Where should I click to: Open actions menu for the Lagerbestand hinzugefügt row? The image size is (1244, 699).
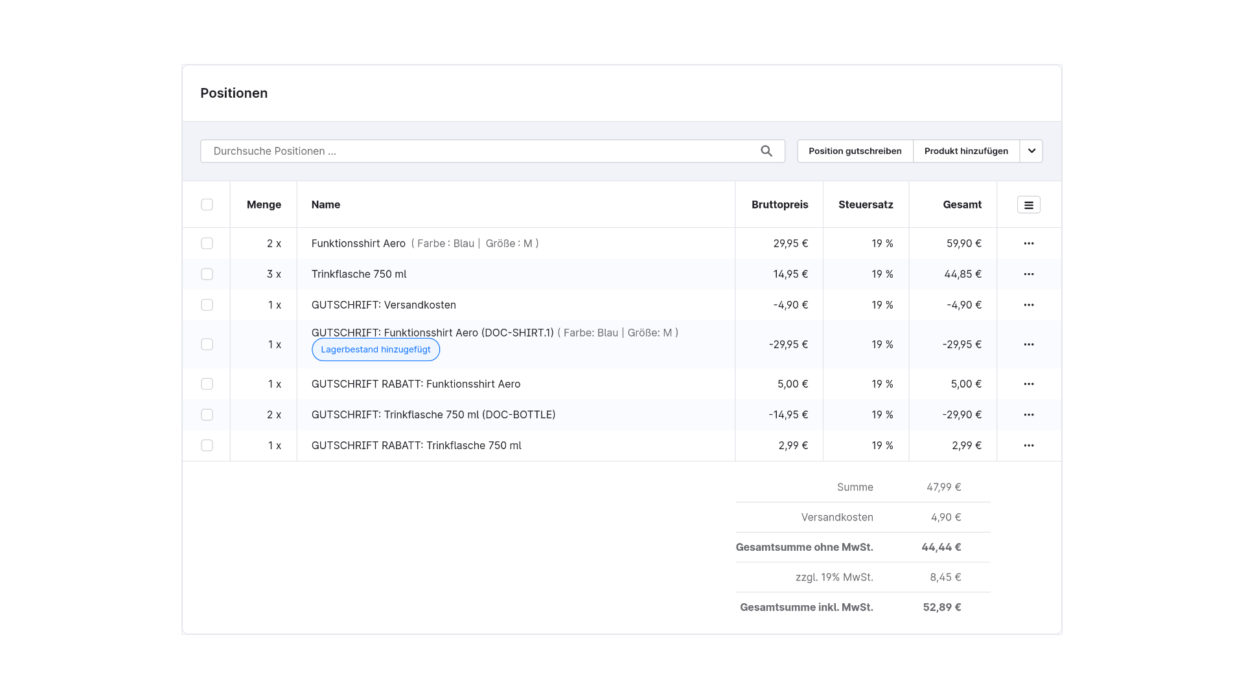(x=1029, y=344)
